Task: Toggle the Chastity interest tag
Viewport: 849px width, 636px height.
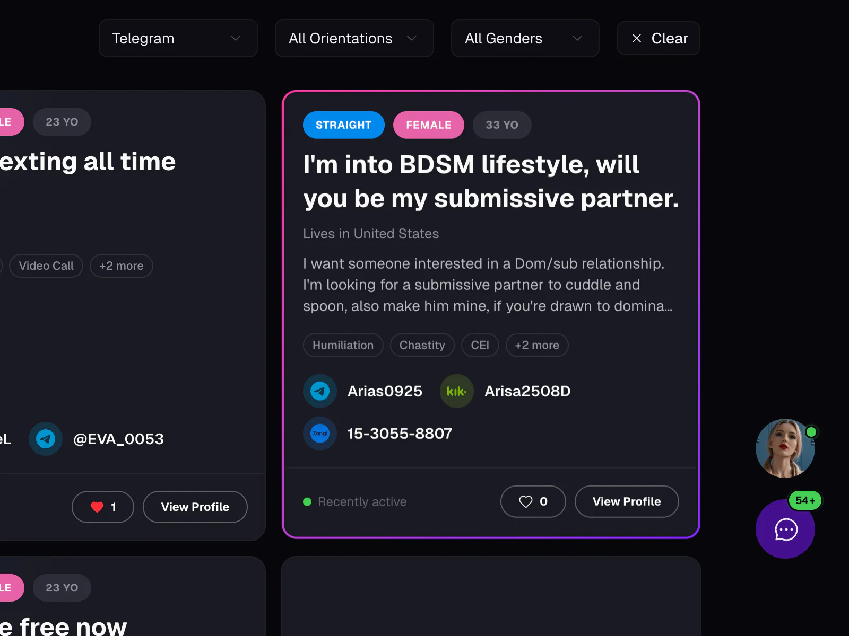Action: click(x=422, y=345)
